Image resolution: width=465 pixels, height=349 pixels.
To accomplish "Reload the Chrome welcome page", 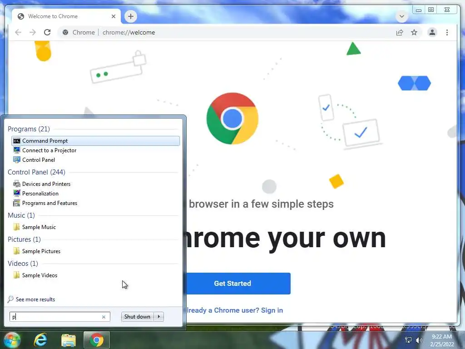I will coord(47,32).
